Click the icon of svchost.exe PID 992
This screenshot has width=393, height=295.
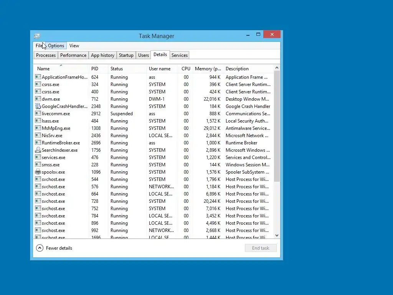pos(38,230)
